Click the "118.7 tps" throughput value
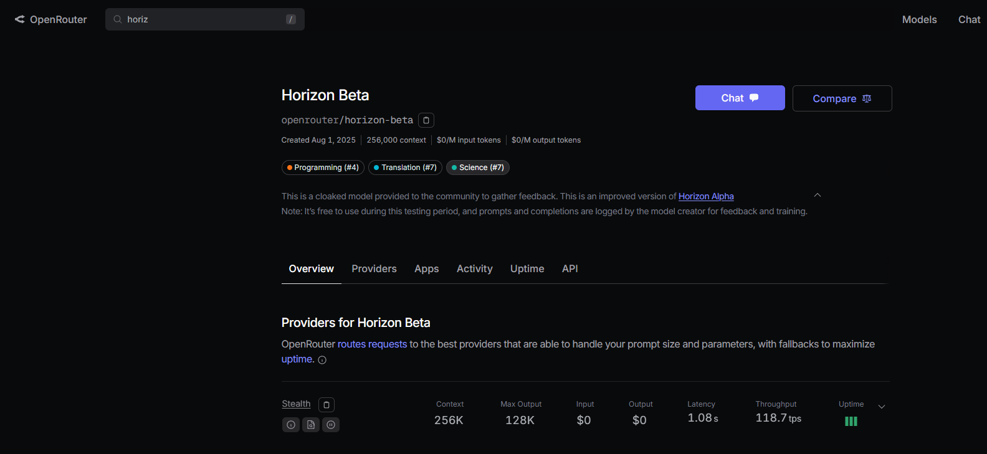987x454 pixels. [778, 418]
